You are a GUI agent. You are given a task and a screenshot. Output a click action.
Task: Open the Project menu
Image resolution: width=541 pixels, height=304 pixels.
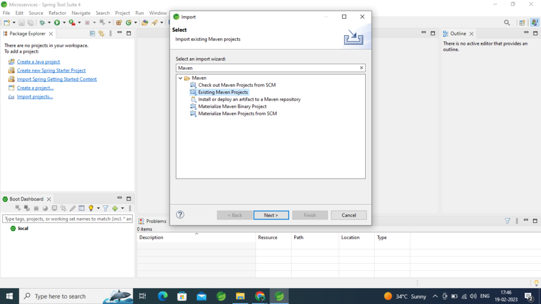[x=123, y=13]
